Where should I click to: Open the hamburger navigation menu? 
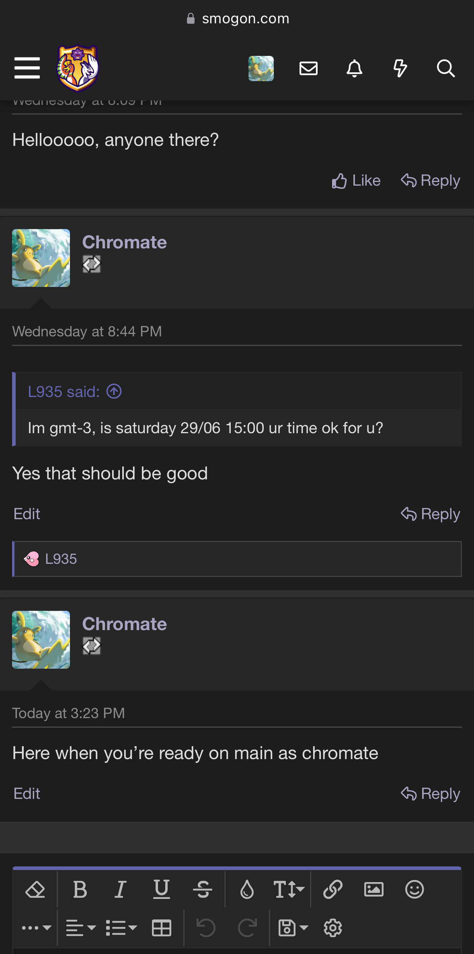[27, 68]
